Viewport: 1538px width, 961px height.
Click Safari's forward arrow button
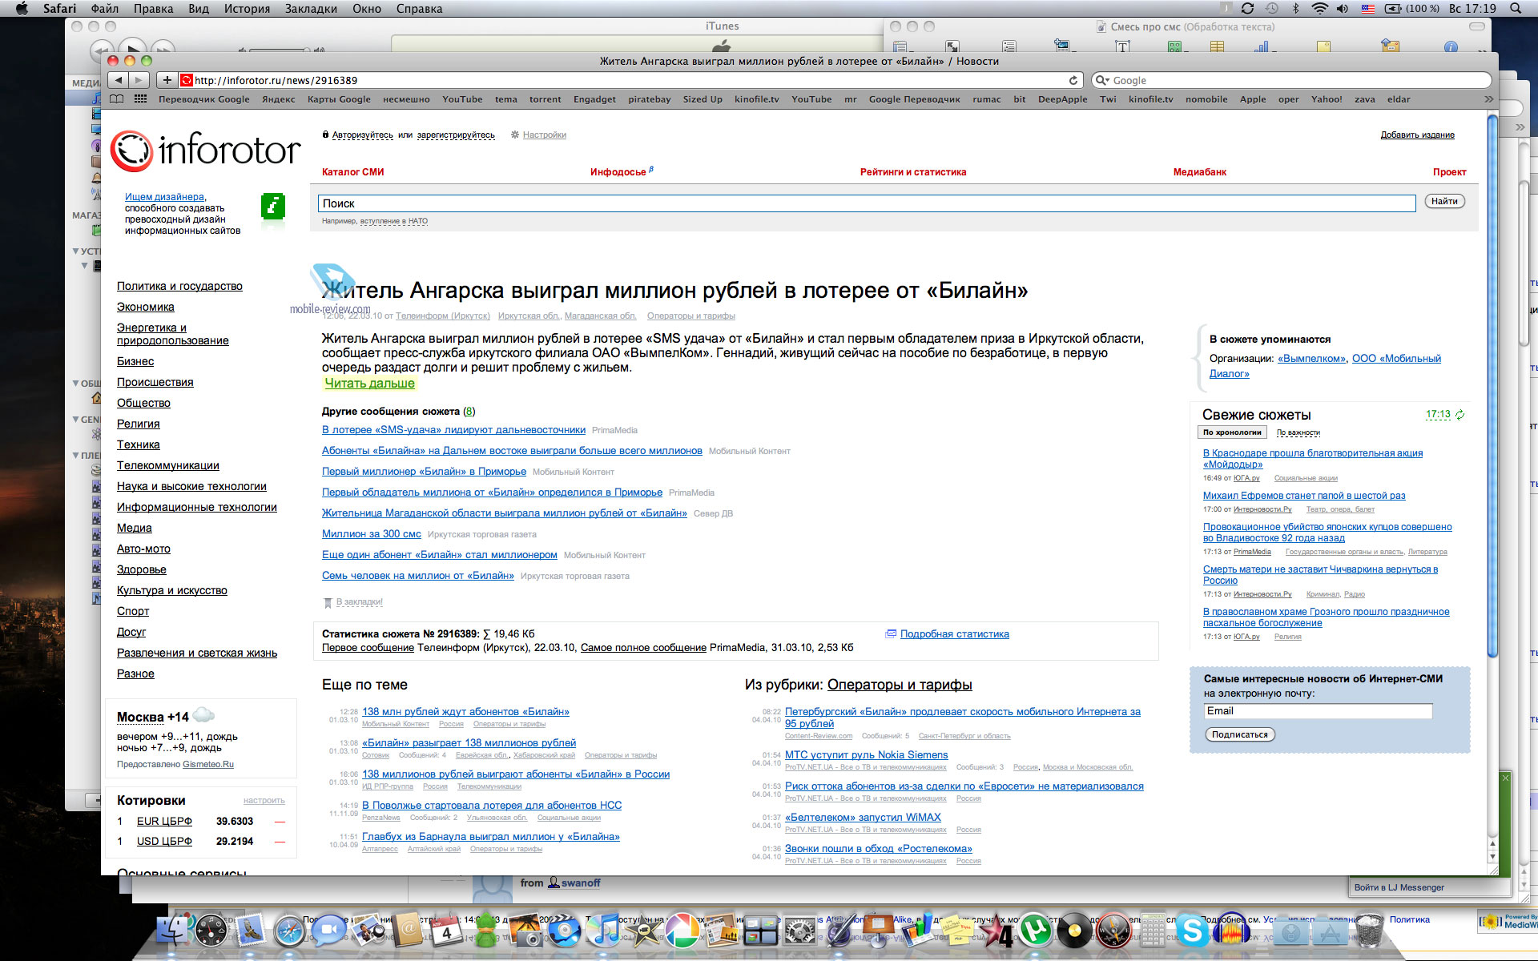pos(139,80)
